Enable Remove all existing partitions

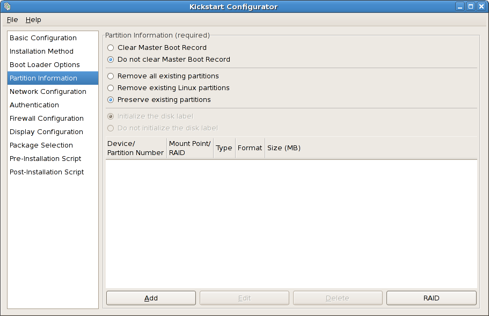[111, 76]
